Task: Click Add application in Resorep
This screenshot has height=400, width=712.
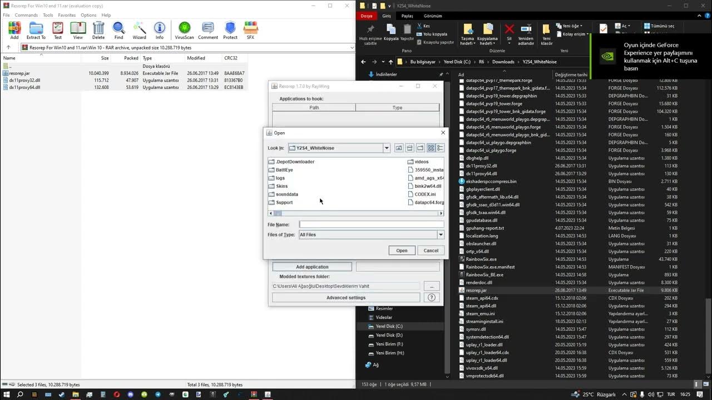Action: coord(312,267)
